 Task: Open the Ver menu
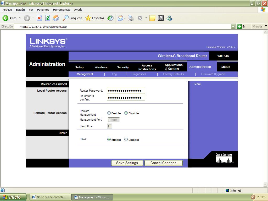(31, 10)
